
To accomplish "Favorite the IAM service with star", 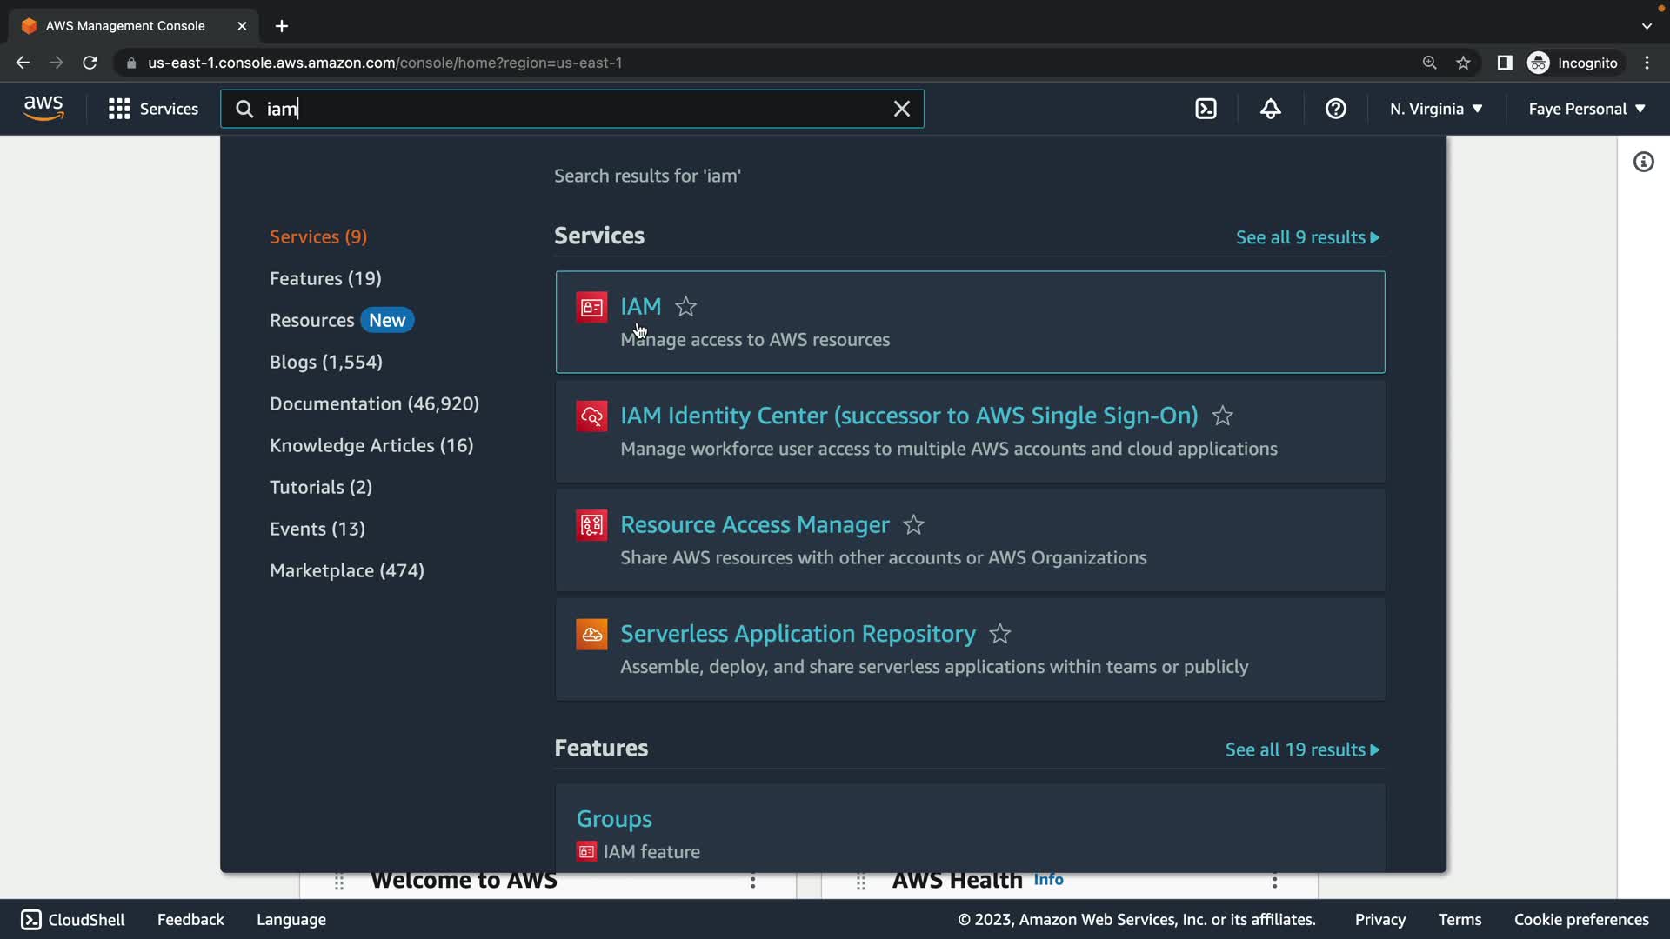I will coord(686,307).
